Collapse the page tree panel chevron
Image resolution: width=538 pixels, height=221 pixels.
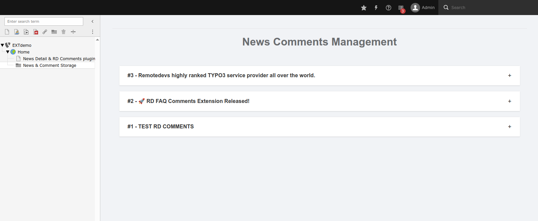[93, 21]
